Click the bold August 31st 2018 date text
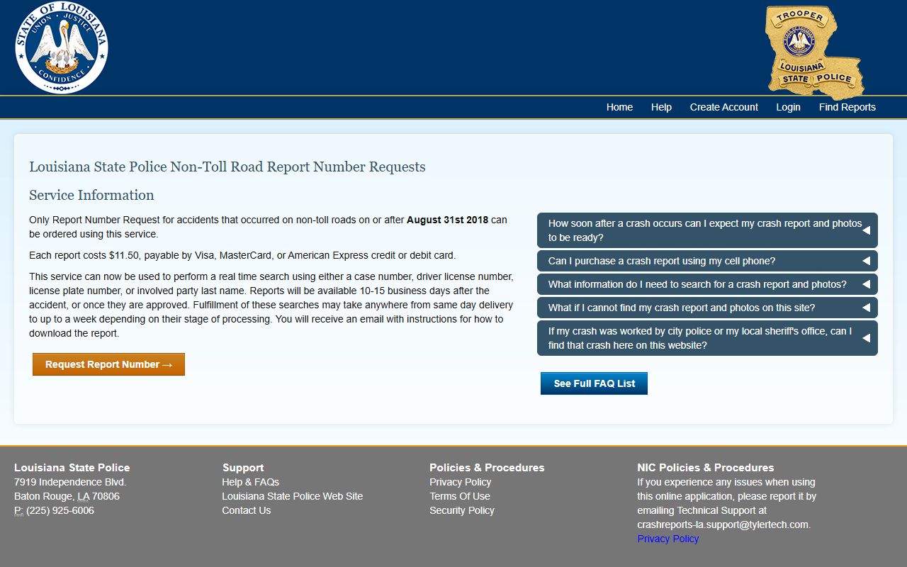 (447, 220)
